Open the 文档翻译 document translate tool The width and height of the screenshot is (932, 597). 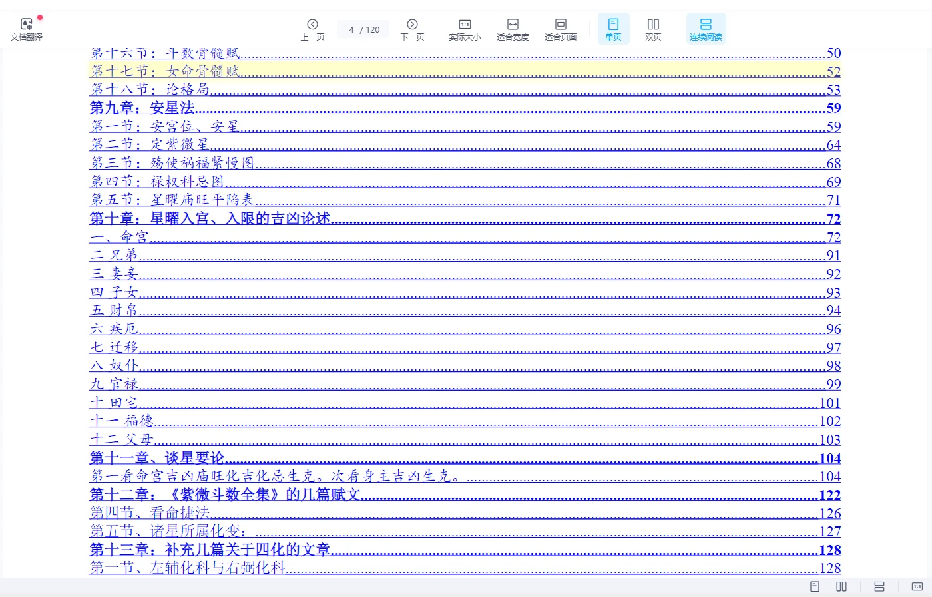tap(27, 30)
